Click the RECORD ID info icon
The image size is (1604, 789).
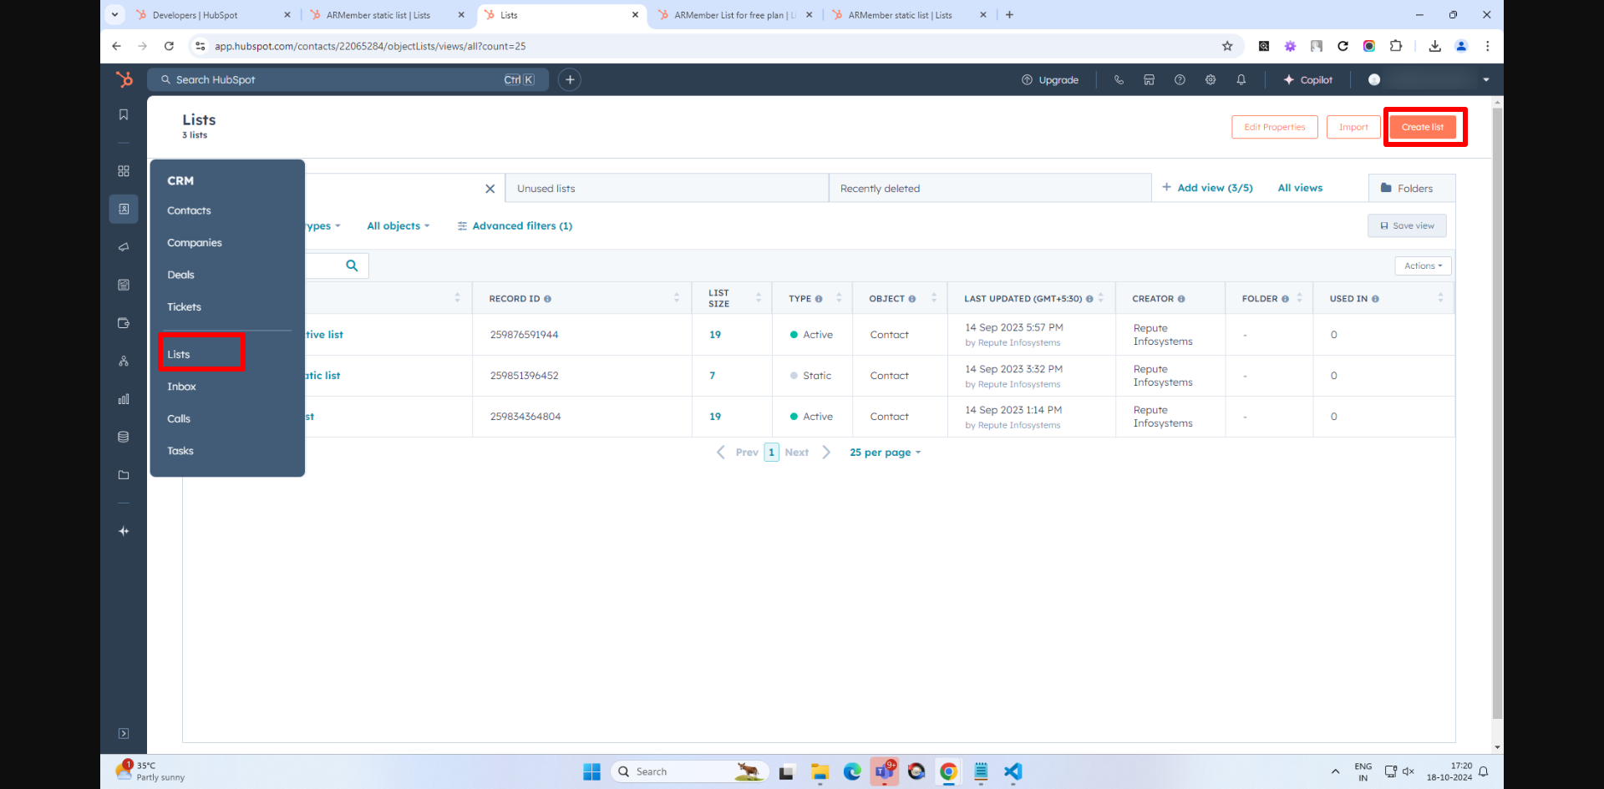[x=548, y=299]
